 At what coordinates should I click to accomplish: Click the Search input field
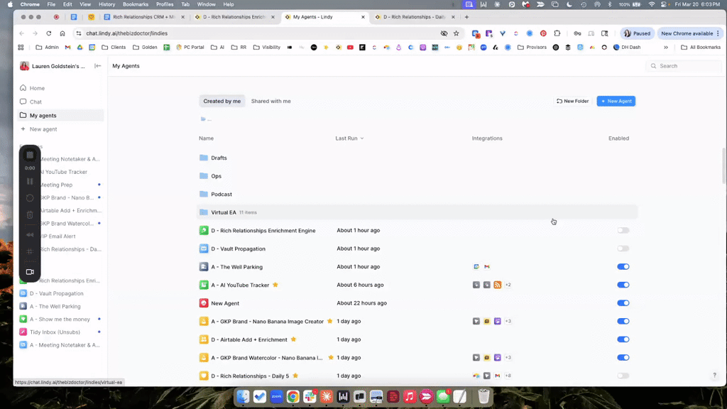point(687,66)
